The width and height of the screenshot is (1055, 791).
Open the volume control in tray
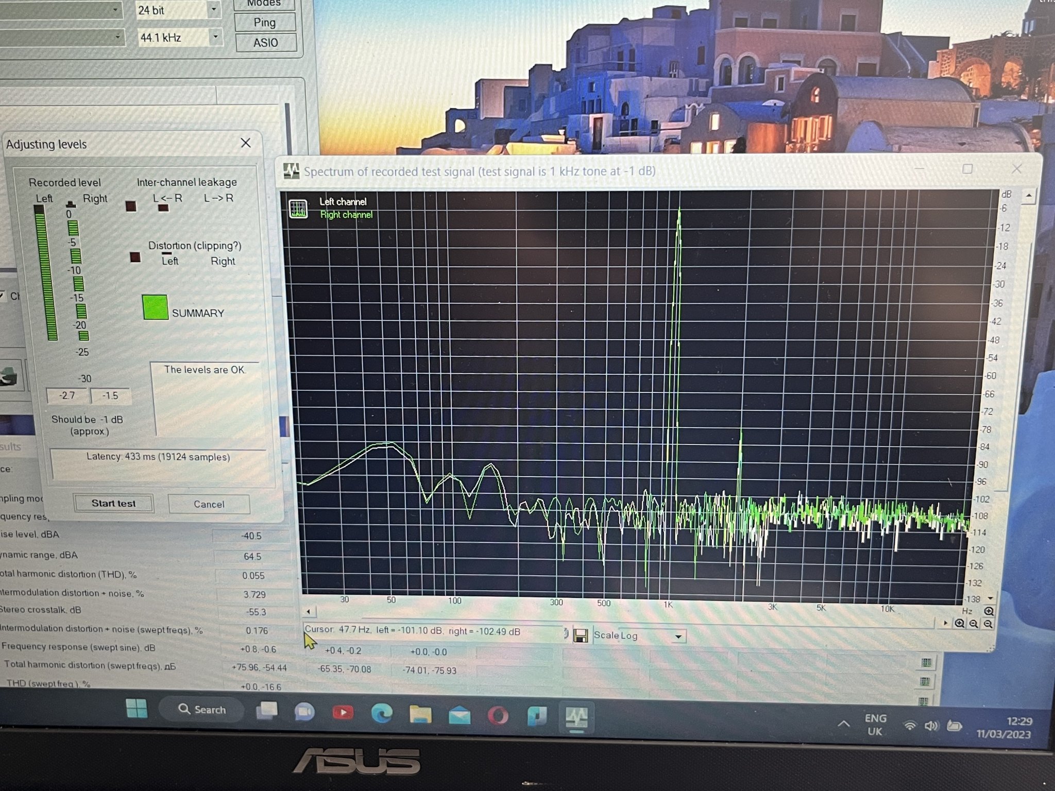931,726
